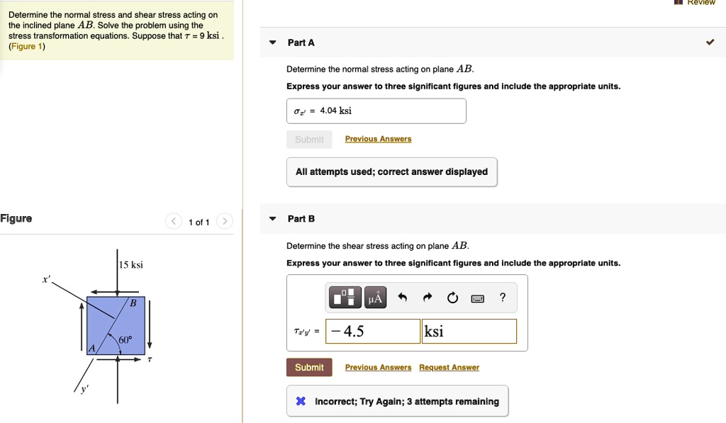Submit the shear stress answer

(309, 367)
